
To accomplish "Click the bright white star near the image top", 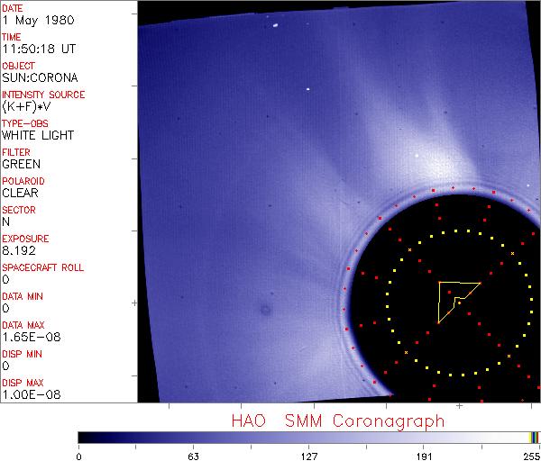I will [273, 24].
